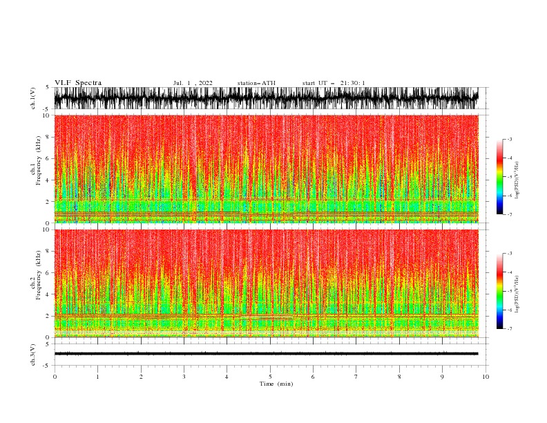Click the ch.1 colorbar tick label "-7"
The width and height of the screenshot is (547, 423).
coord(510,214)
